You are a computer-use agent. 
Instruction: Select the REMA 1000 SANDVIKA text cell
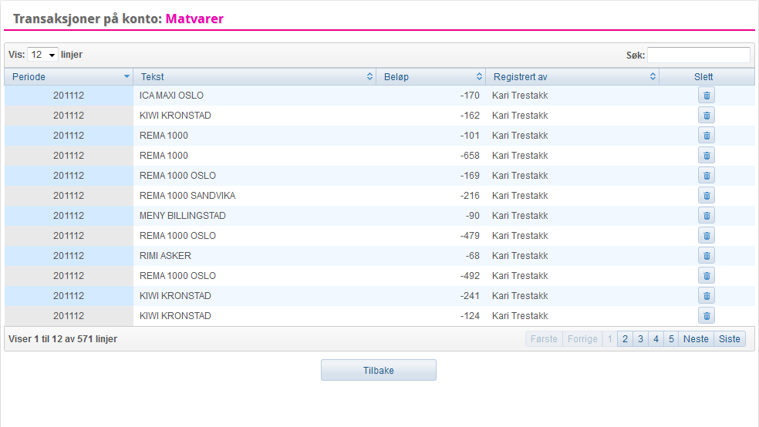pyautogui.click(x=255, y=196)
